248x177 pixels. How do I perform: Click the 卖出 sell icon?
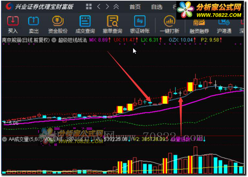[34, 25]
